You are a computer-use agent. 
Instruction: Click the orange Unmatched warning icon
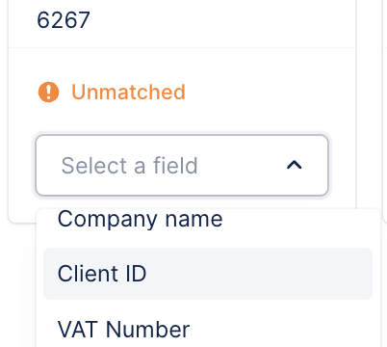click(x=48, y=92)
